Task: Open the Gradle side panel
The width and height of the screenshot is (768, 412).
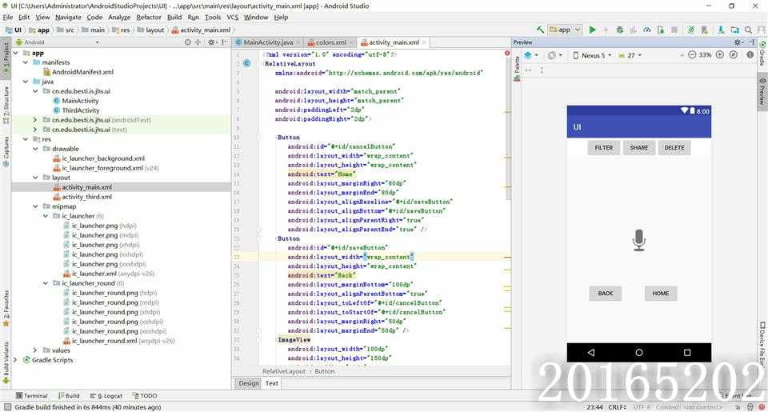Action: click(762, 54)
